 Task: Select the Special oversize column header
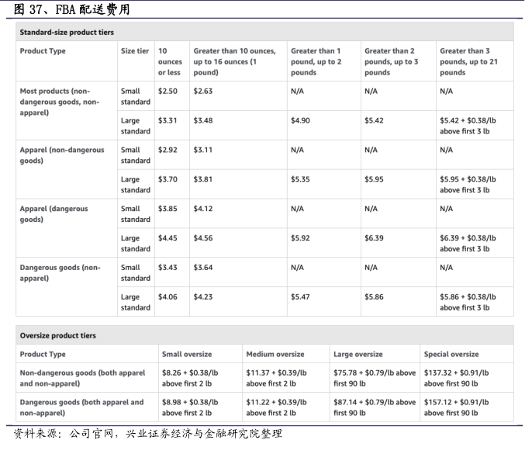click(451, 355)
